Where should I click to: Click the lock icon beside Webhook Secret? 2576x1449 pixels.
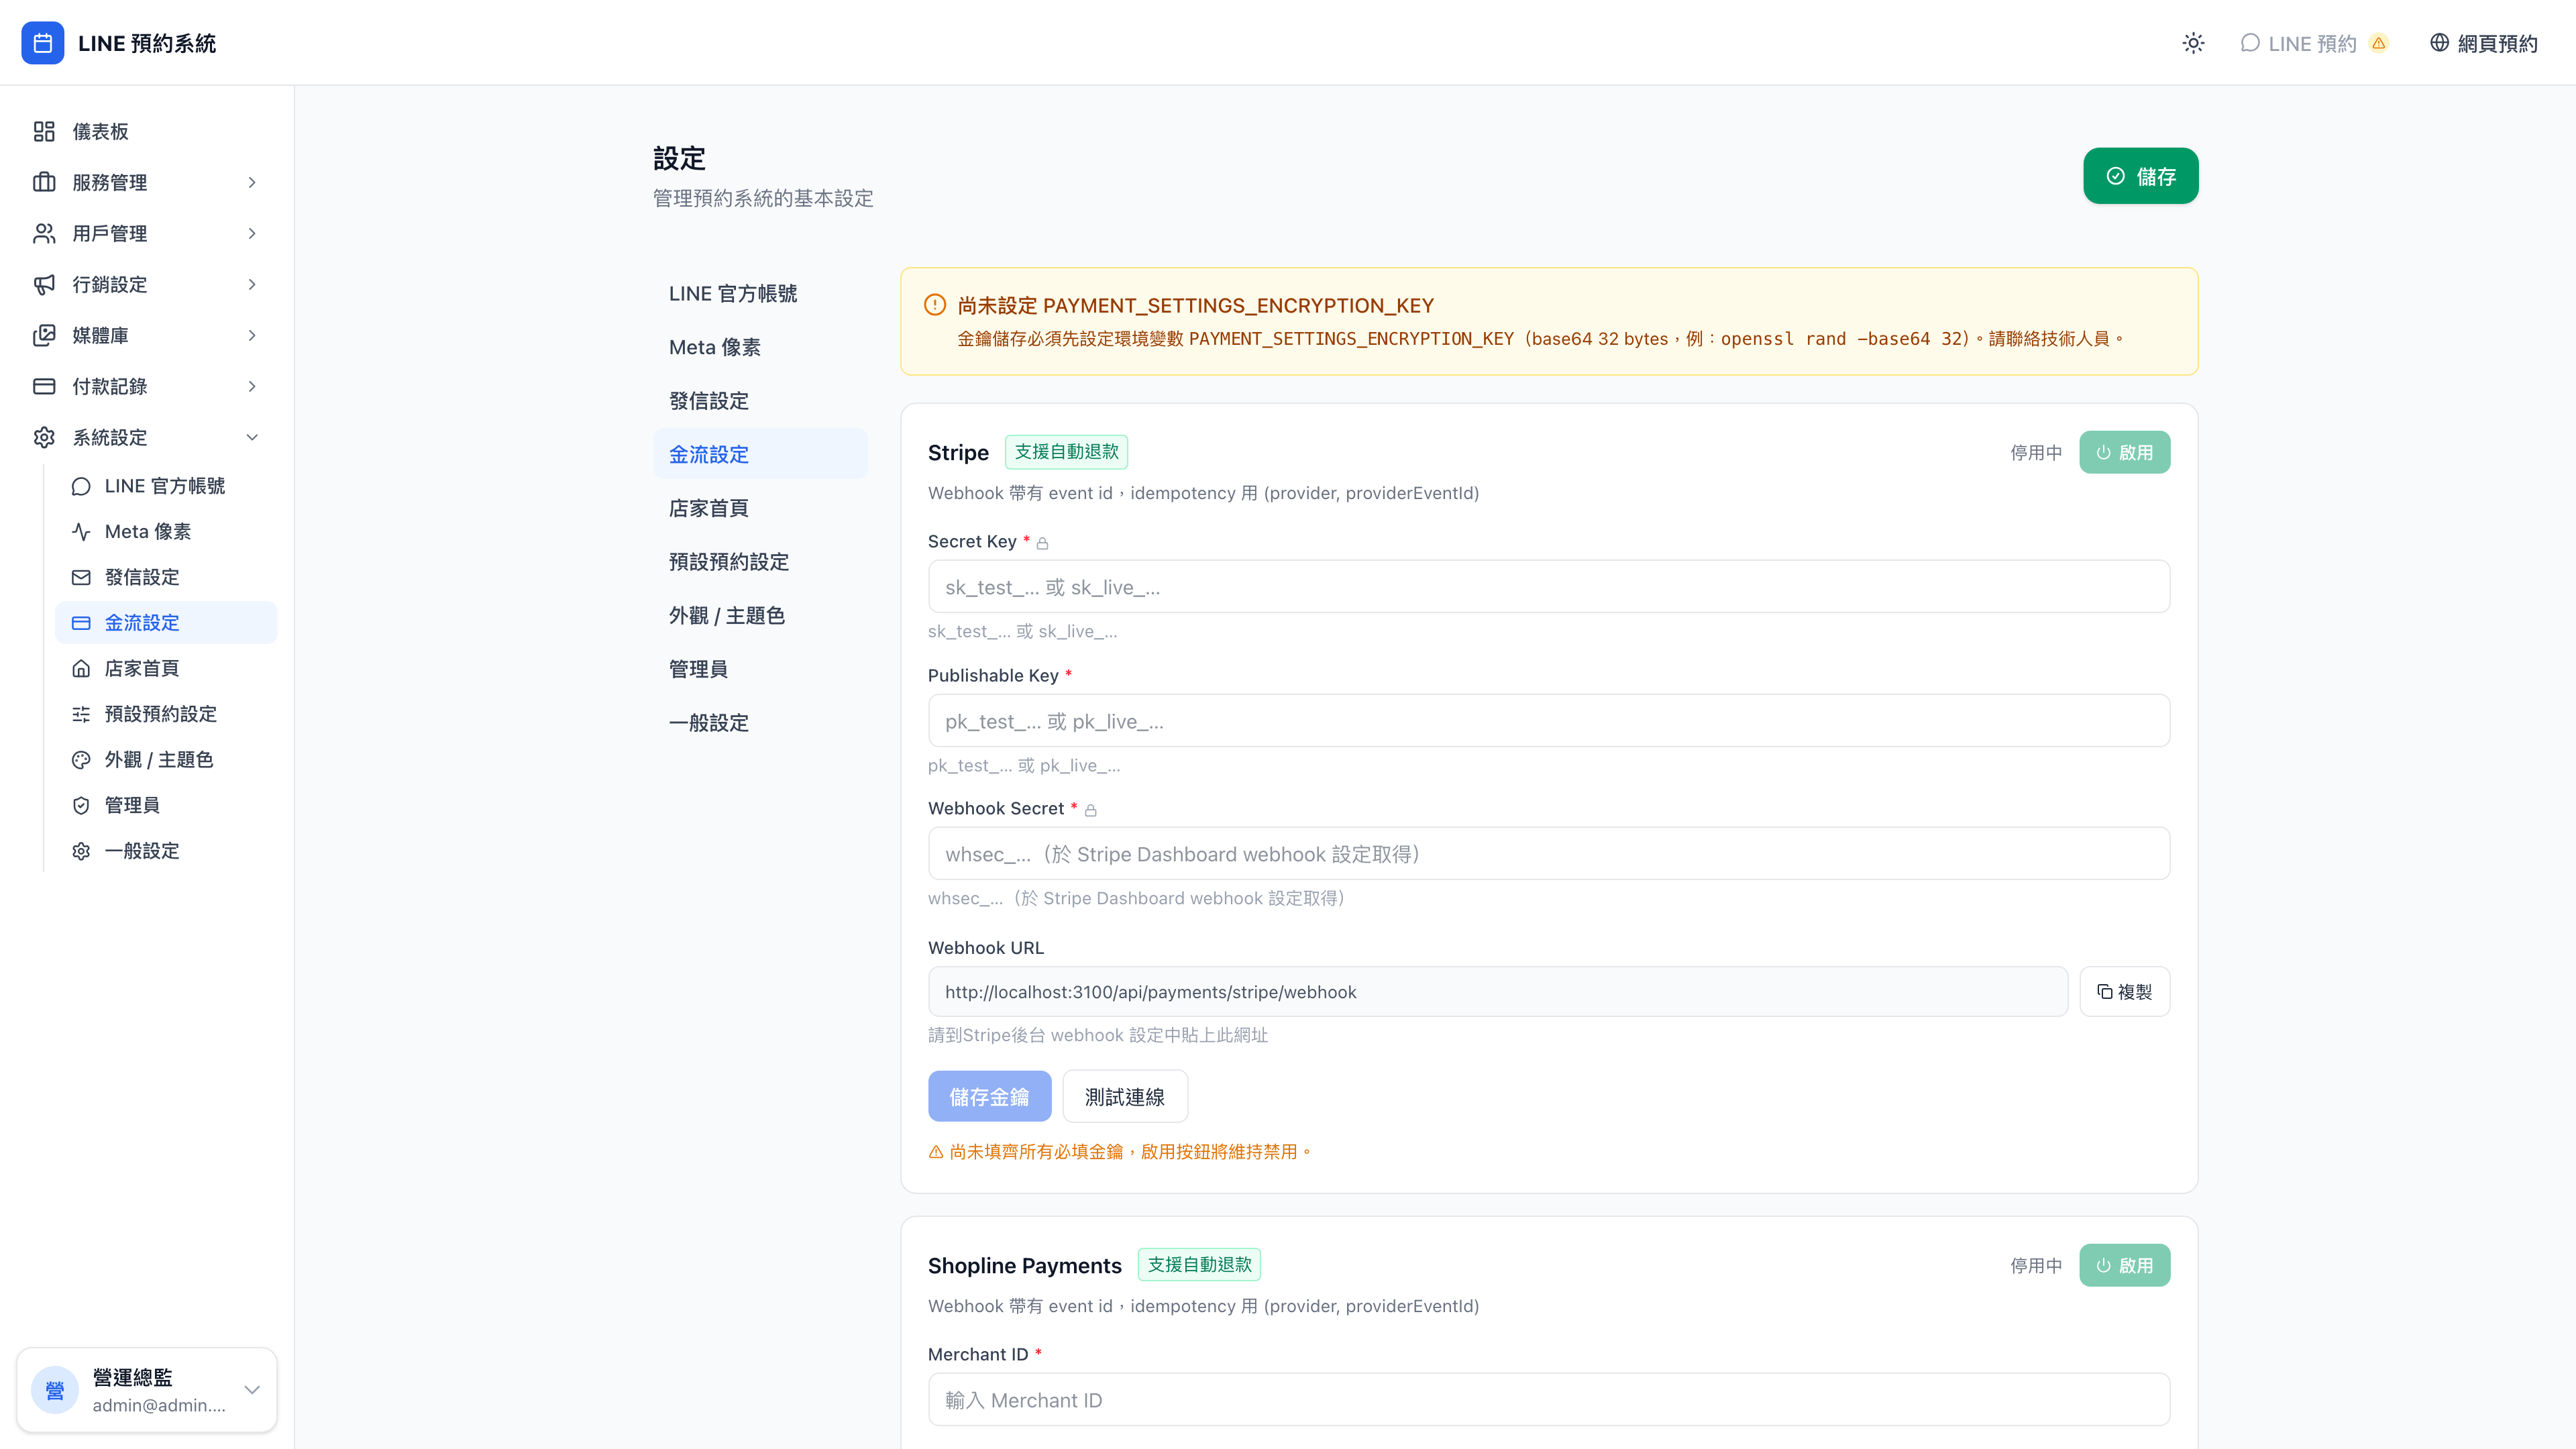pyautogui.click(x=1090, y=810)
